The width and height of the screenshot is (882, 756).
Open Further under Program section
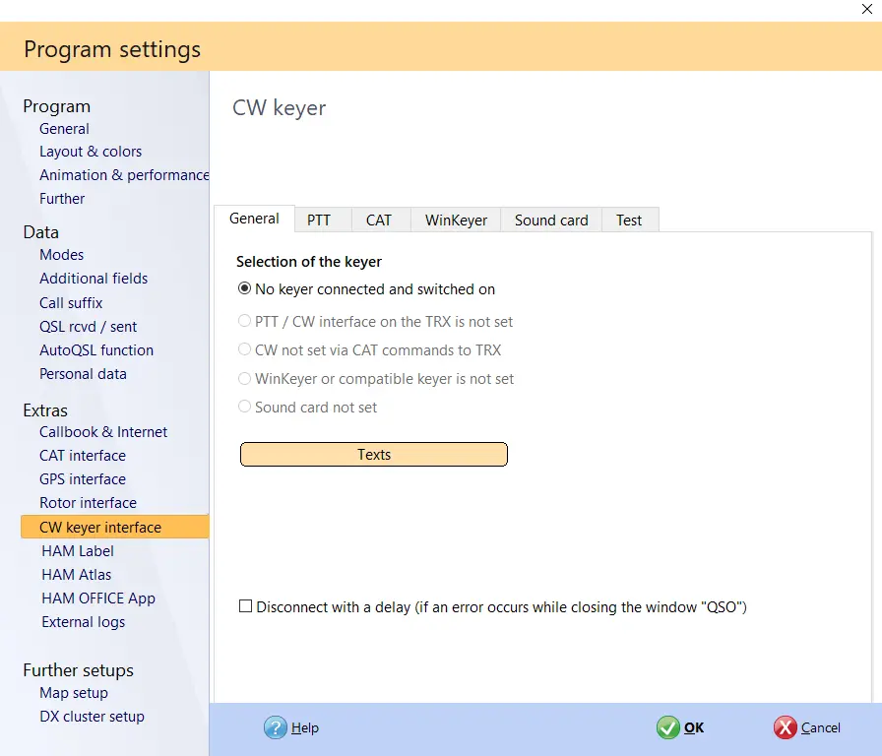click(62, 199)
